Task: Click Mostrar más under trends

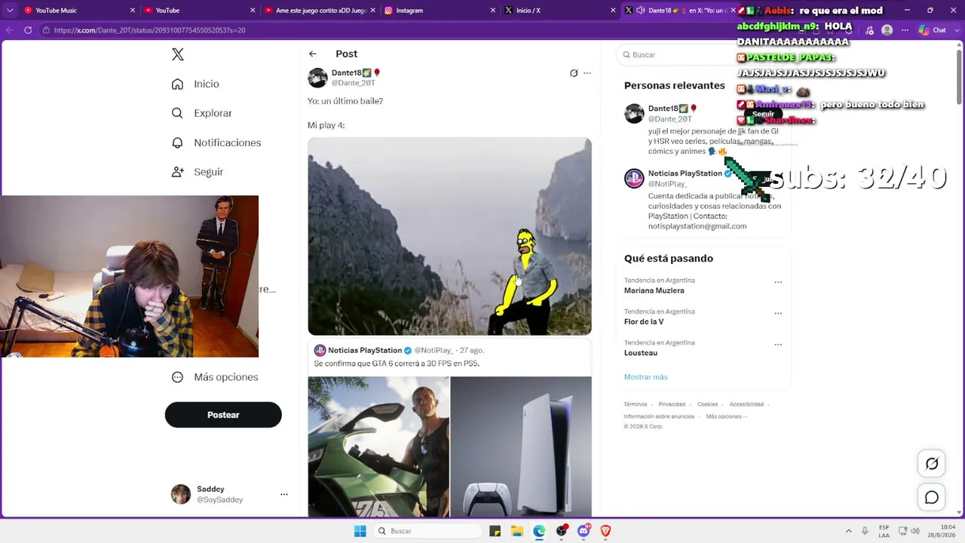Action: [645, 377]
